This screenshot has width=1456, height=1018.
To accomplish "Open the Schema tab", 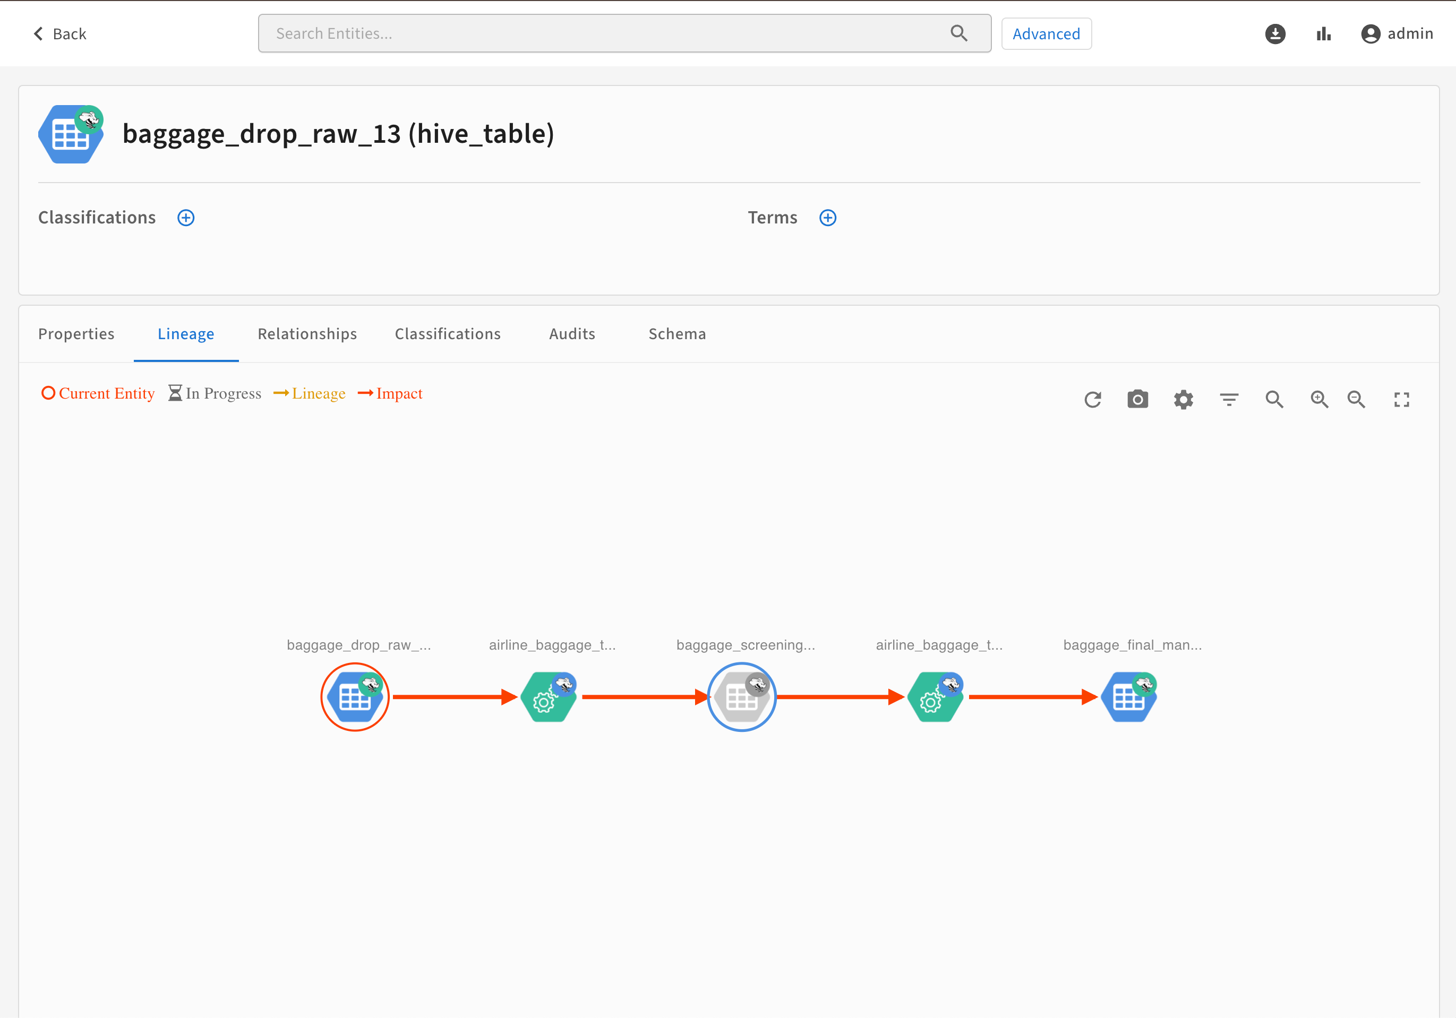I will click(x=676, y=334).
